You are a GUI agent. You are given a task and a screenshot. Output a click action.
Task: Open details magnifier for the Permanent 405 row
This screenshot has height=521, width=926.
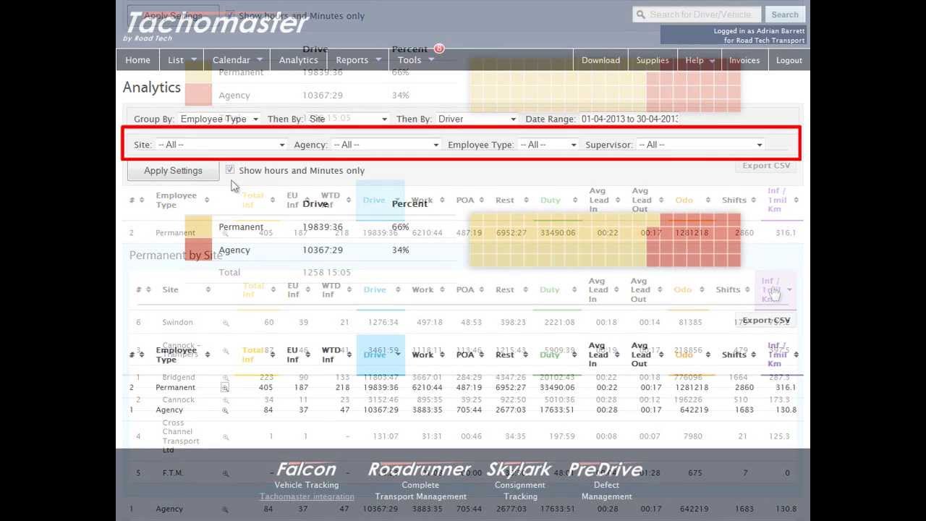click(x=225, y=388)
